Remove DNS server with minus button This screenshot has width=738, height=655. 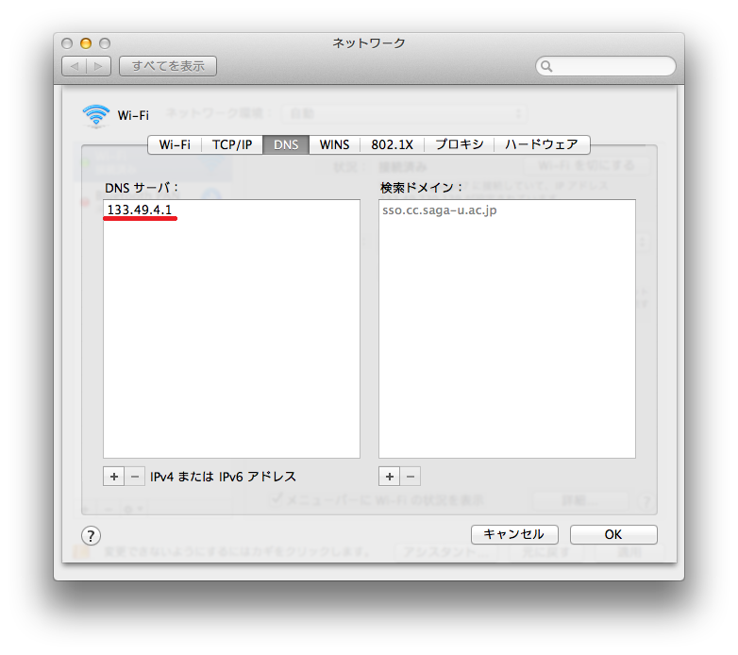pos(135,477)
